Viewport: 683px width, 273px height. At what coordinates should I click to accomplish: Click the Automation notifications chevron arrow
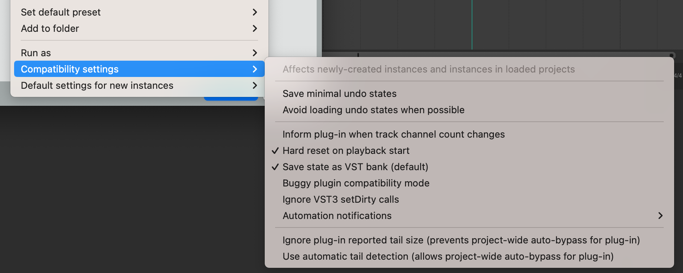pyautogui.click(x=660, y=216)
